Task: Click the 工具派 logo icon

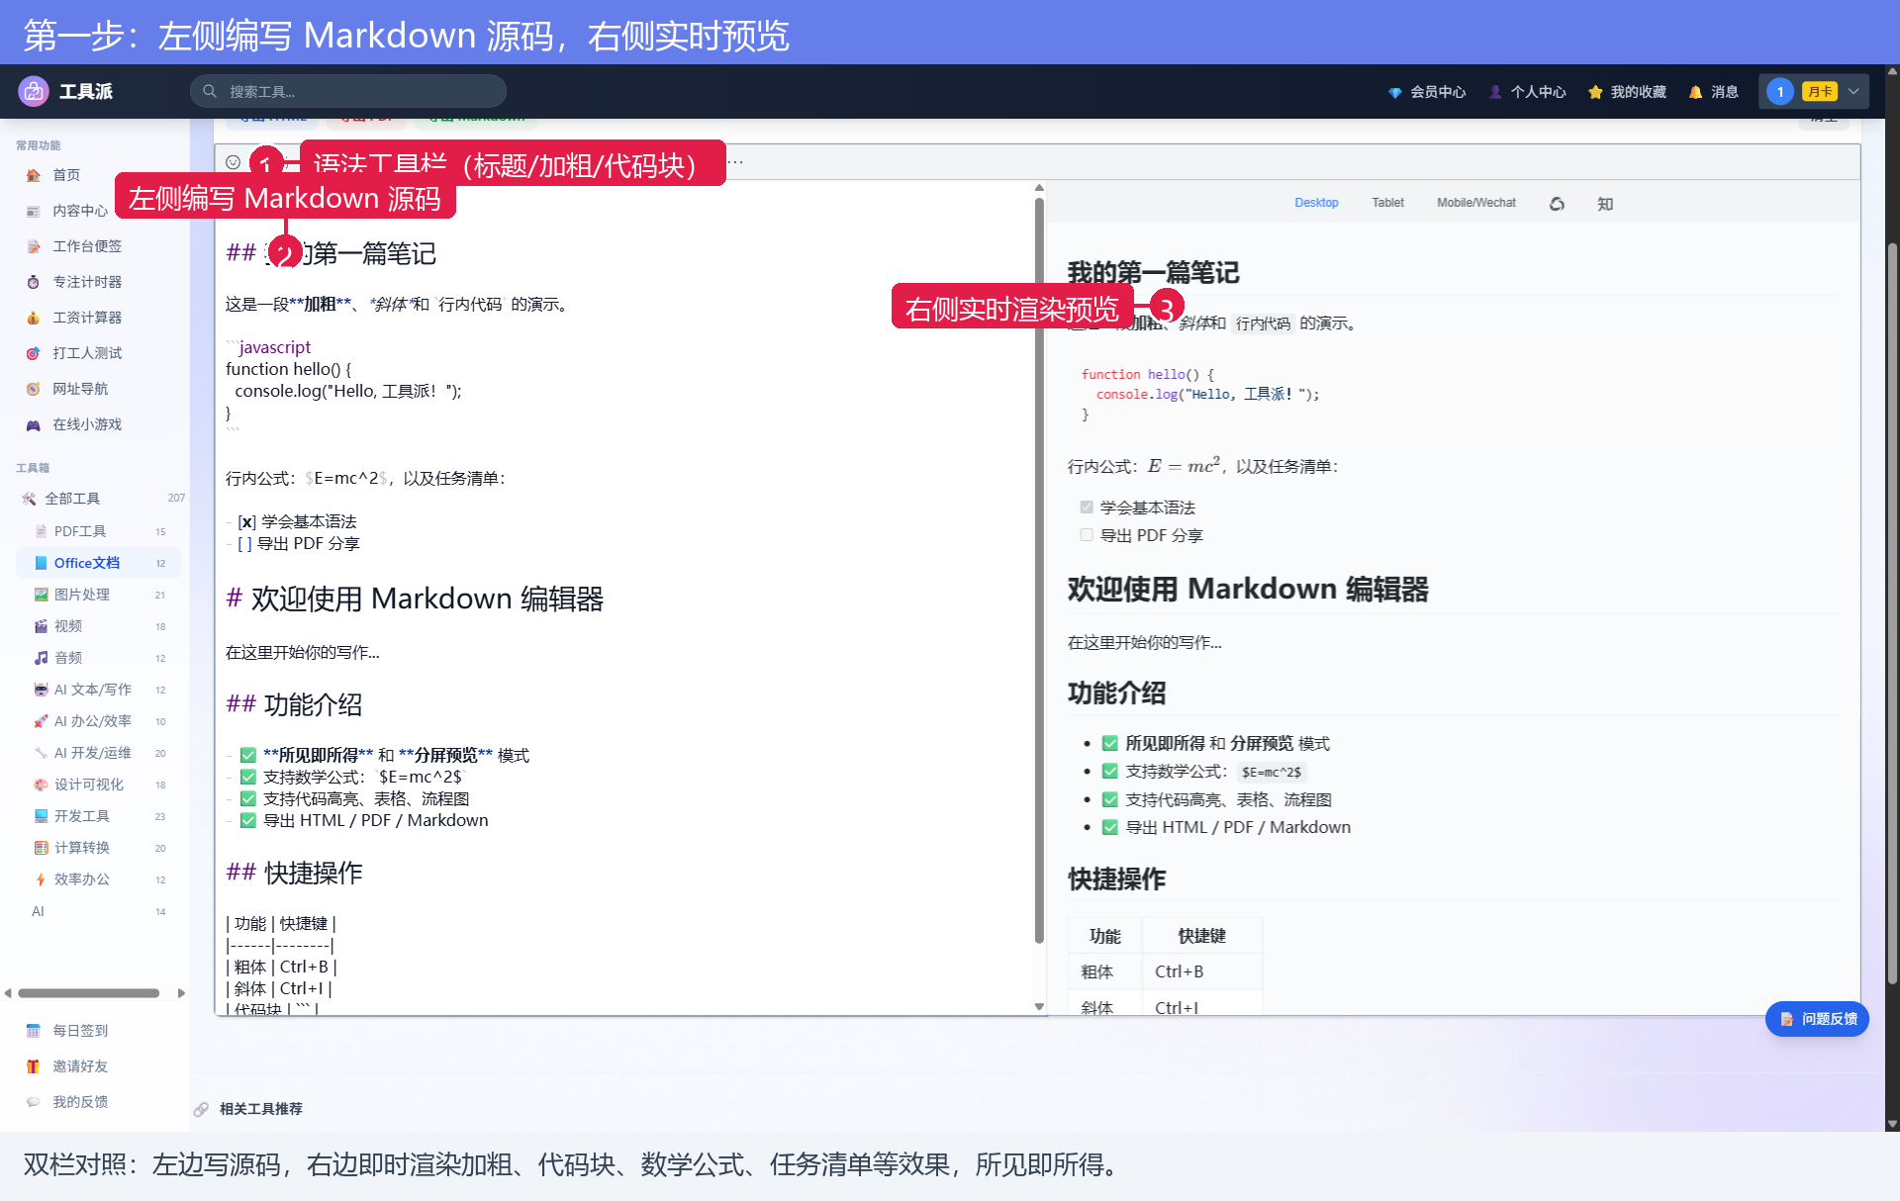Action: coord(34,91)
